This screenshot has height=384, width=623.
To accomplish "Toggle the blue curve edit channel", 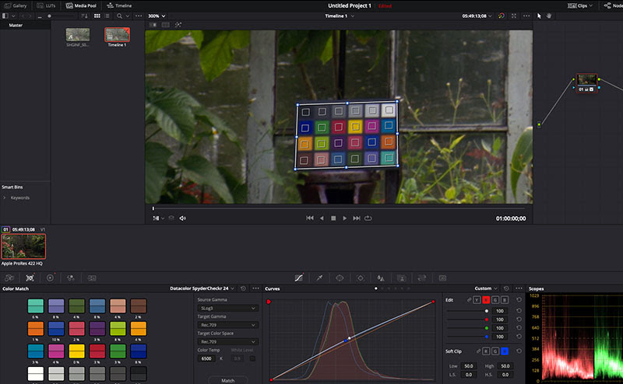I will pos(505,300).
